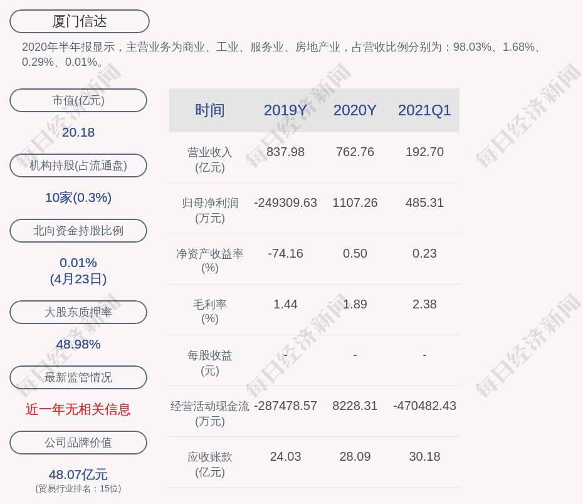This screenshot has width=583, height=504.
Task: Select the 北向资金持股比例 pill
Action: click(78, 231)
